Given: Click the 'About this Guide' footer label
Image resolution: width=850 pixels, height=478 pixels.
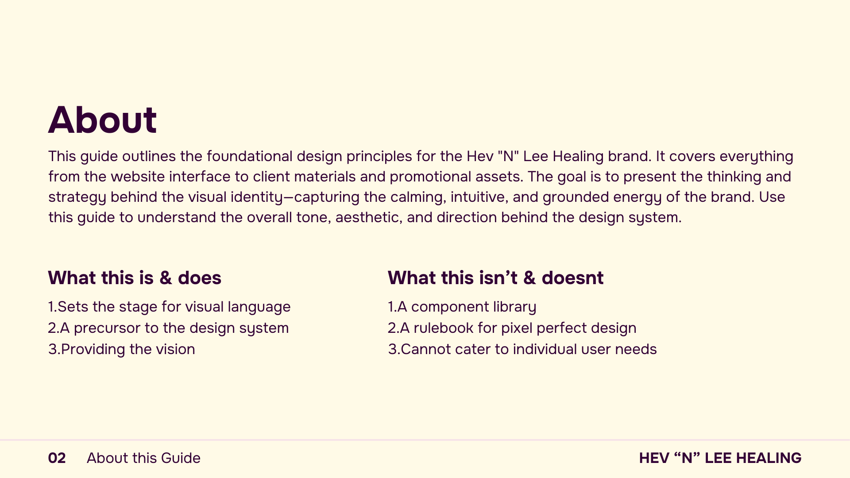Looking at the screenshot, I should tap(143, 458).
